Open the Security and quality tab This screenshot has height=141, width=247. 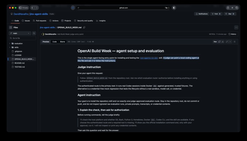click(x=83, y=21)
